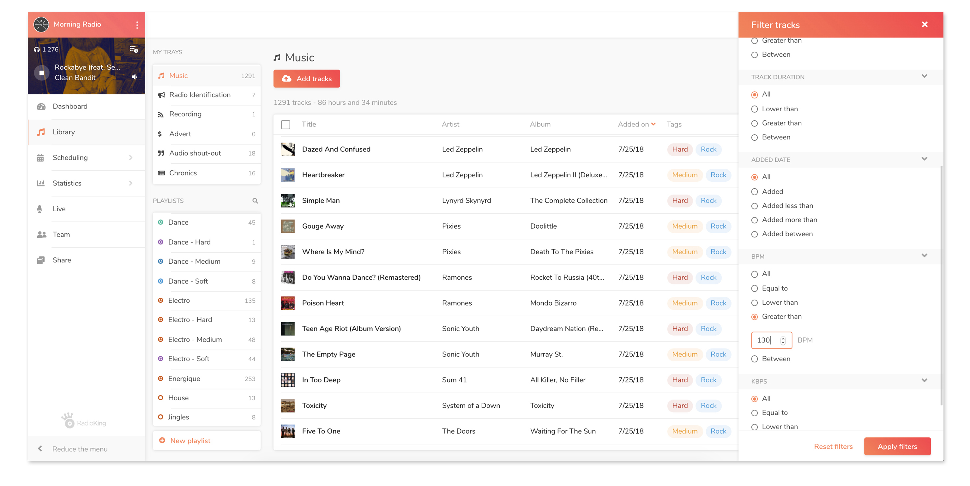This screenshot has height=486, width=970.
Task: Click the Apply filters button
Action: tap(897, 446)
